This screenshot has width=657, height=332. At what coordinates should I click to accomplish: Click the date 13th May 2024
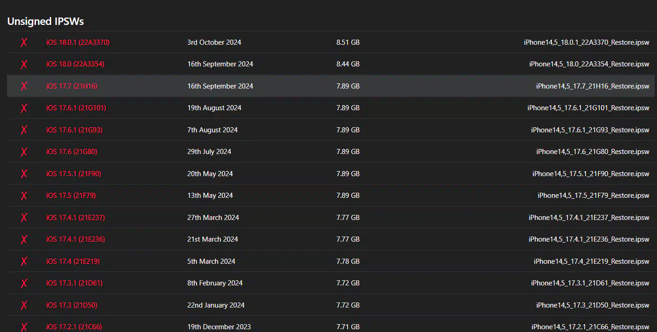click(210, 196)
